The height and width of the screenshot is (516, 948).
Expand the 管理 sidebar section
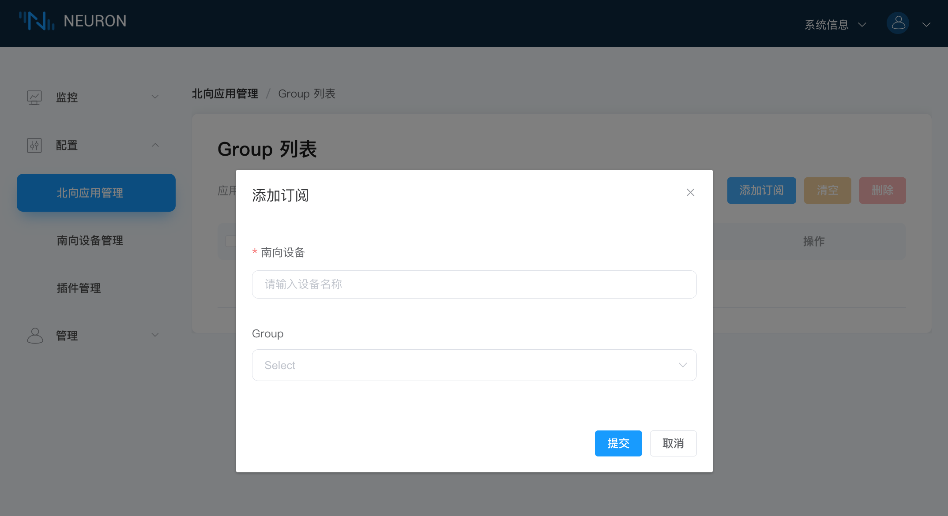(x=154, y=335)
